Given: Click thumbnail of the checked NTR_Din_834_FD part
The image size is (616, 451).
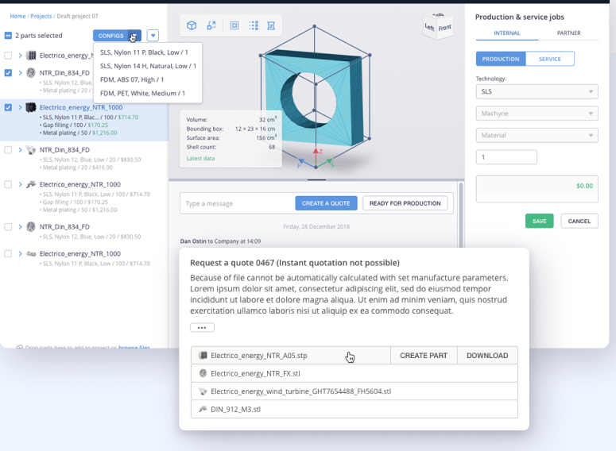Looking at the screenshot, I should (31, 72).
